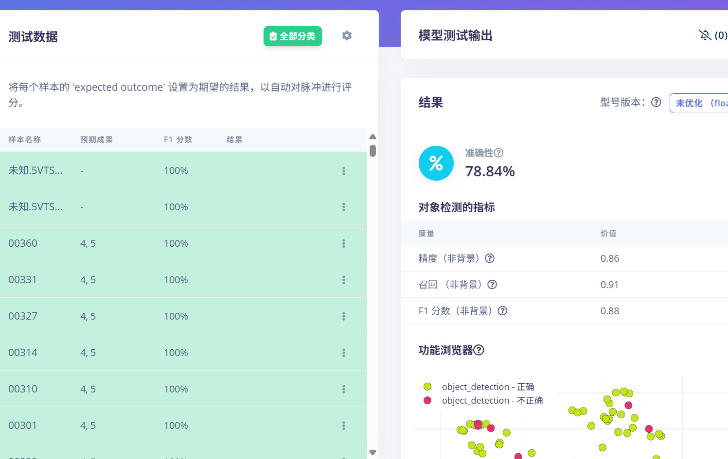728x459 pixels.
Task: Select sample row 00331
Action: pos(183,280)
